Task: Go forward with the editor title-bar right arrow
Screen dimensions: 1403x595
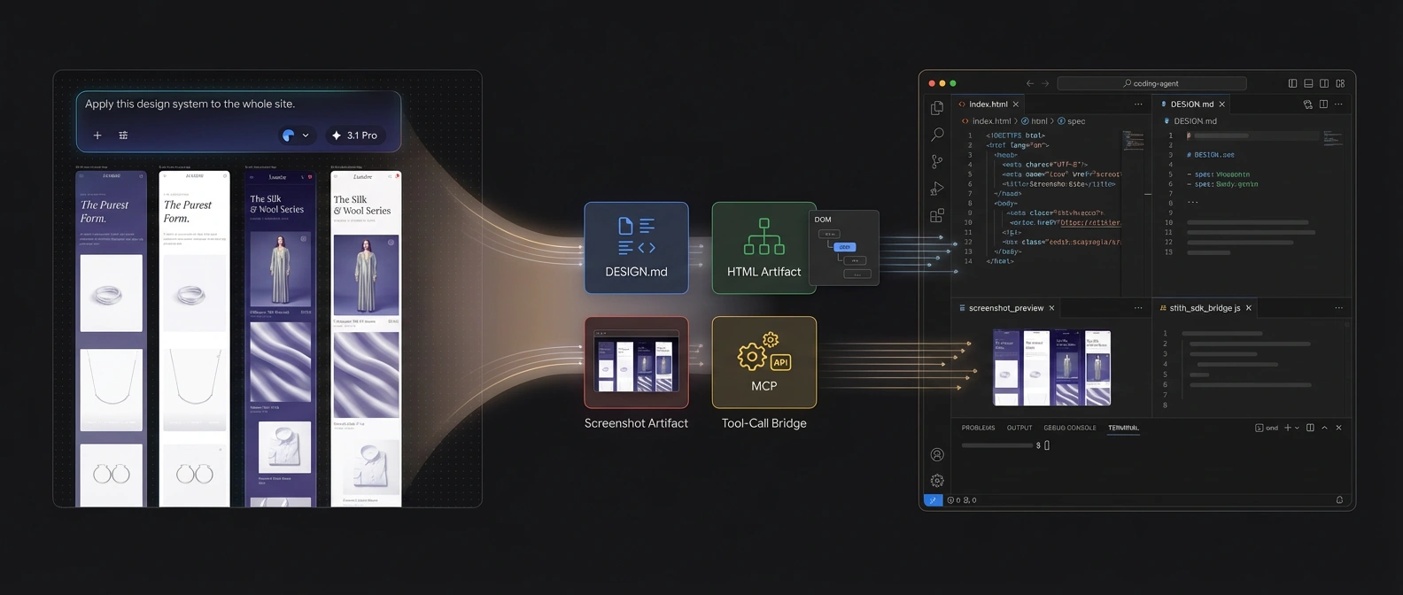Action: tap(1045, 83)
